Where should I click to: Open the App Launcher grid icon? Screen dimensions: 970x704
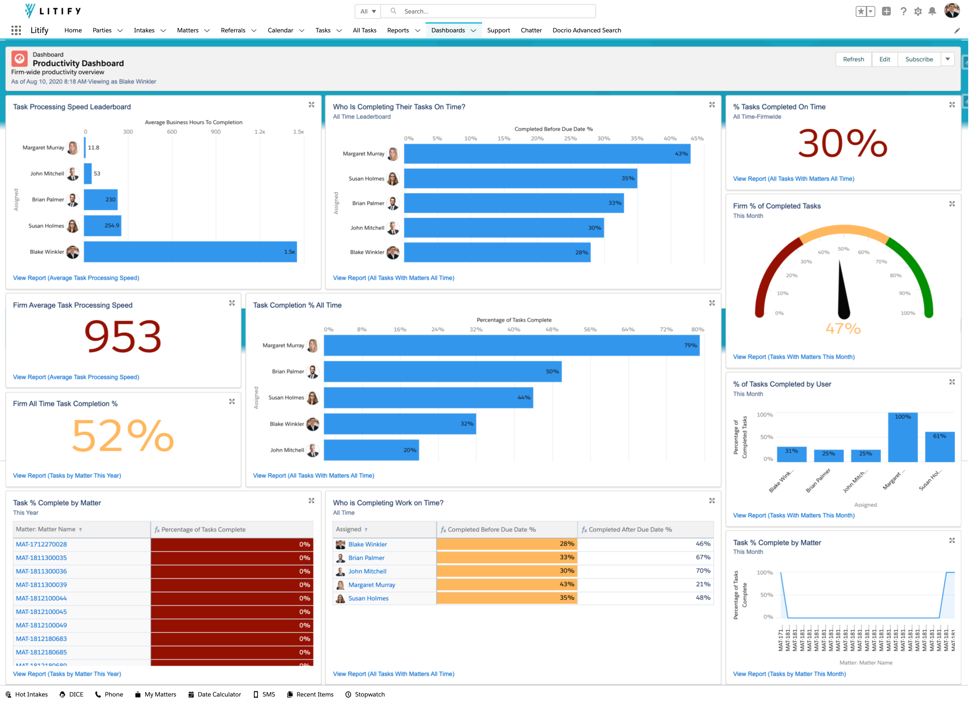point(16,30)
